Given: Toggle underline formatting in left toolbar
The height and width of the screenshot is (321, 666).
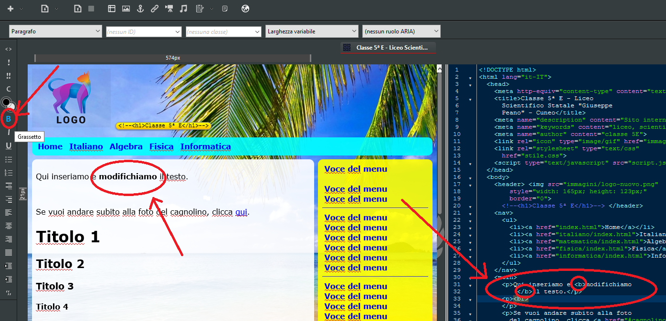Looking at the screenshot, I should [x=8, y=145].
